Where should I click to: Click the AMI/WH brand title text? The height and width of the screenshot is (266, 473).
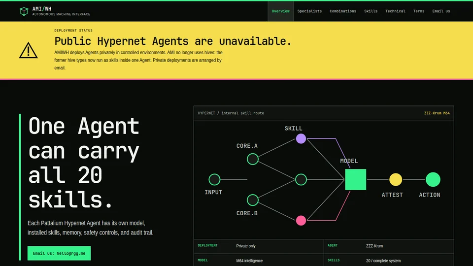pyautogui.click(x=42, y=9)
